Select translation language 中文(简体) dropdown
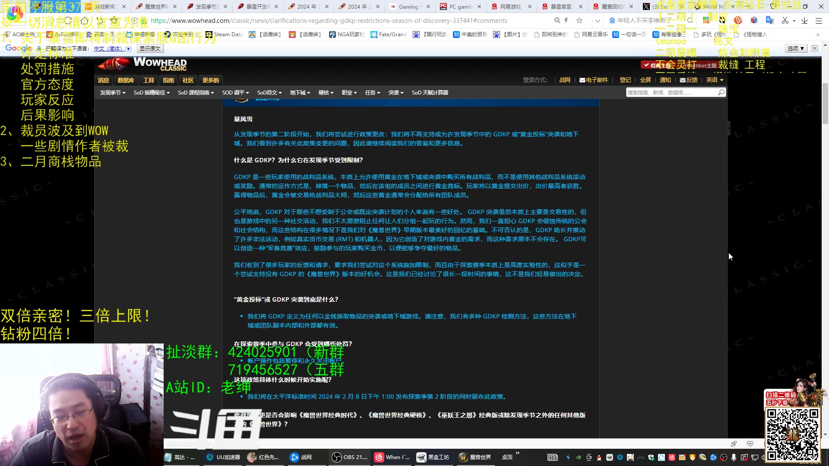 112,49
